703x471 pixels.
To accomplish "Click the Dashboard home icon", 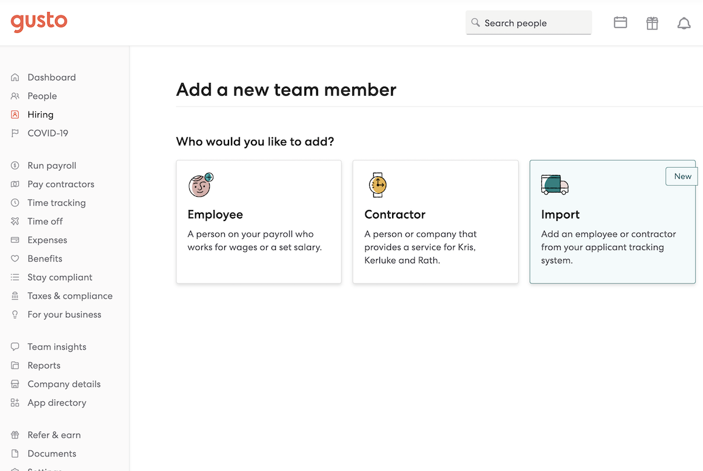I will click(x=15, y=77).
